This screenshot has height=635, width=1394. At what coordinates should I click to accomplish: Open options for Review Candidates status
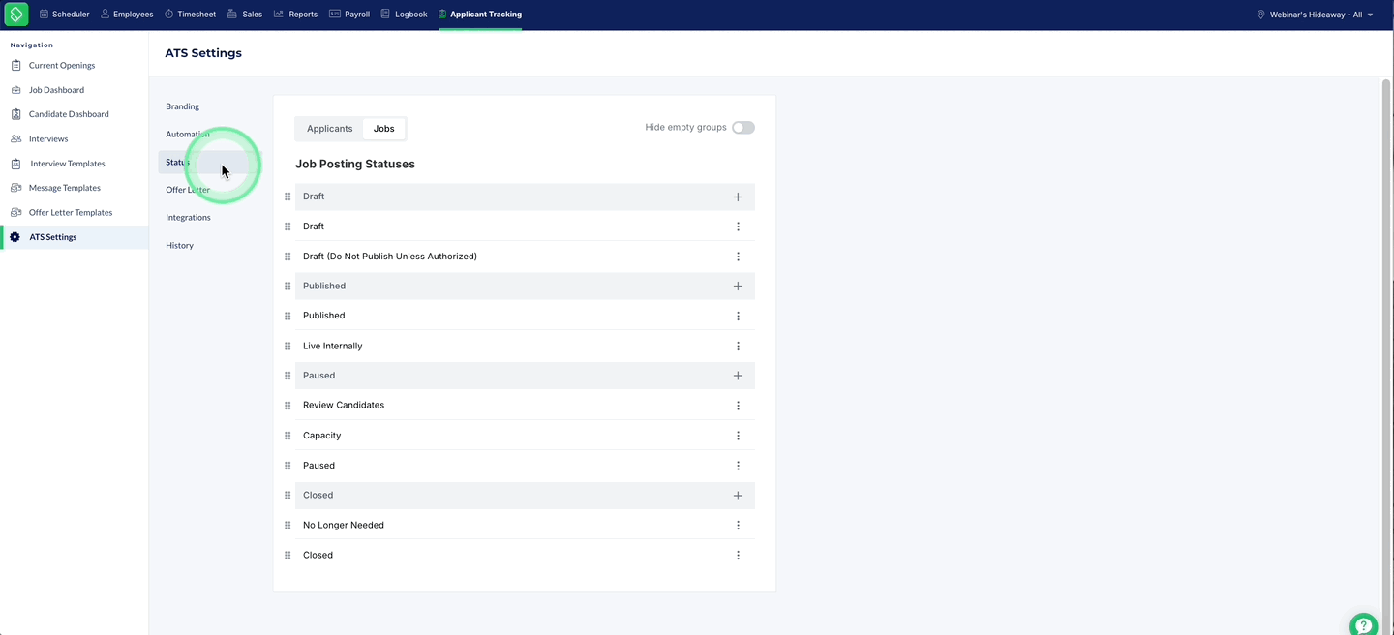coord(738,406)
